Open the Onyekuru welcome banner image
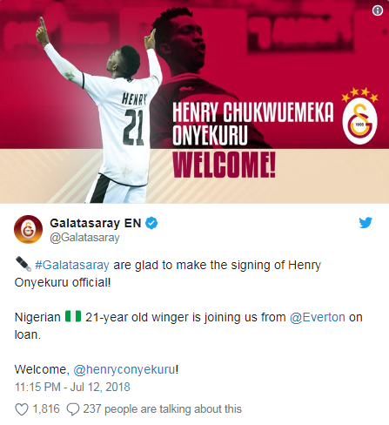This screenshot has width=389, height=425. 194,102
